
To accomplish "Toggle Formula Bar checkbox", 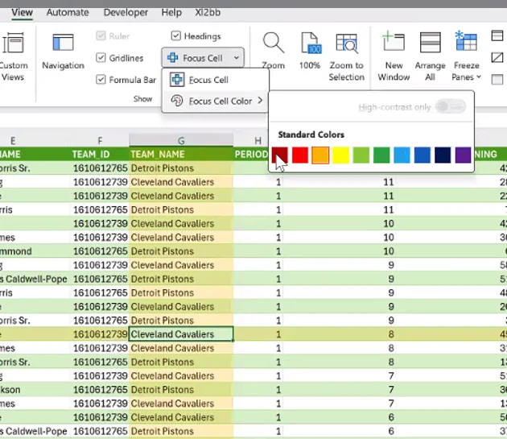I will (x=101, y=80).
